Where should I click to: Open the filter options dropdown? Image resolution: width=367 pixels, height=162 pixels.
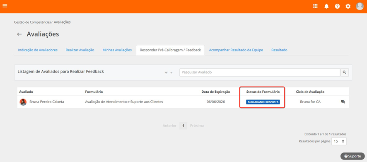(x=168, y=73)
